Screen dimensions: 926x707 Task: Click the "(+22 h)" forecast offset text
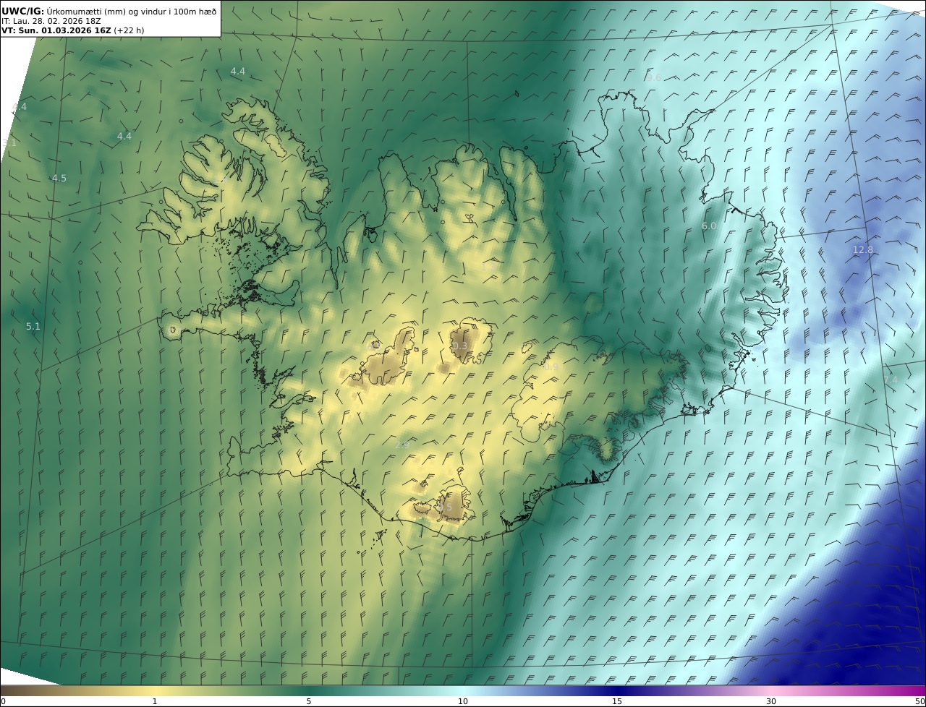[x=129, y=30]
